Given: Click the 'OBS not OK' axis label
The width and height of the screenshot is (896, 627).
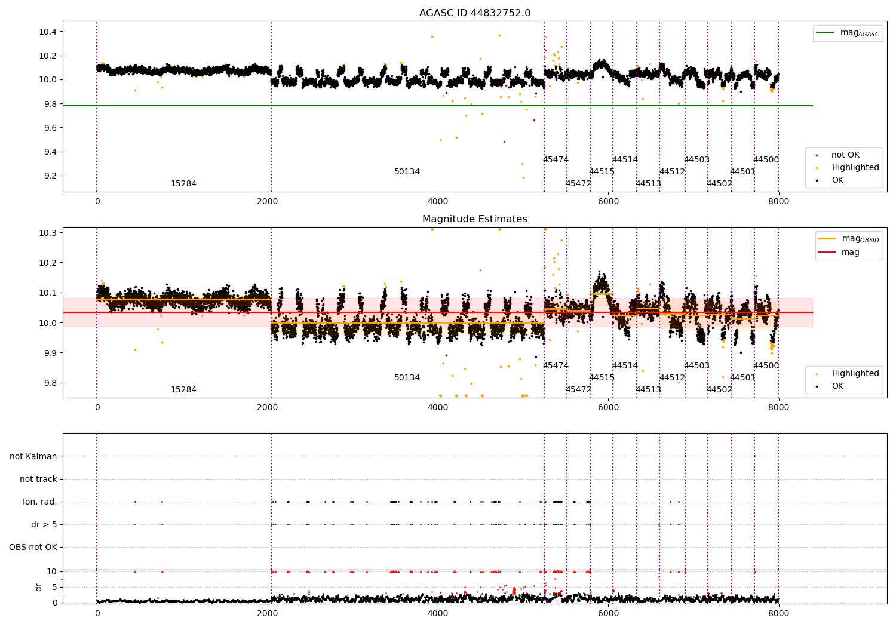Looking at the screenshot, I should pyautogui.click(x=33, y=548).
